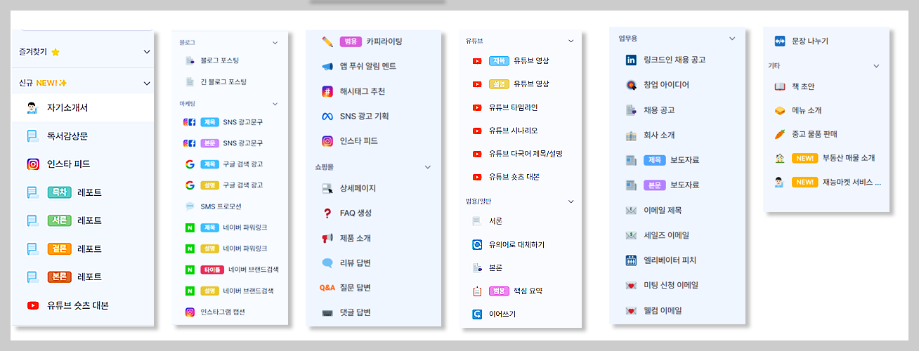Image resolution: width=919 pixels, height=351 pixels.
Task: Click the question mark icon for FAQ 생성
Action: click(327, 213)
